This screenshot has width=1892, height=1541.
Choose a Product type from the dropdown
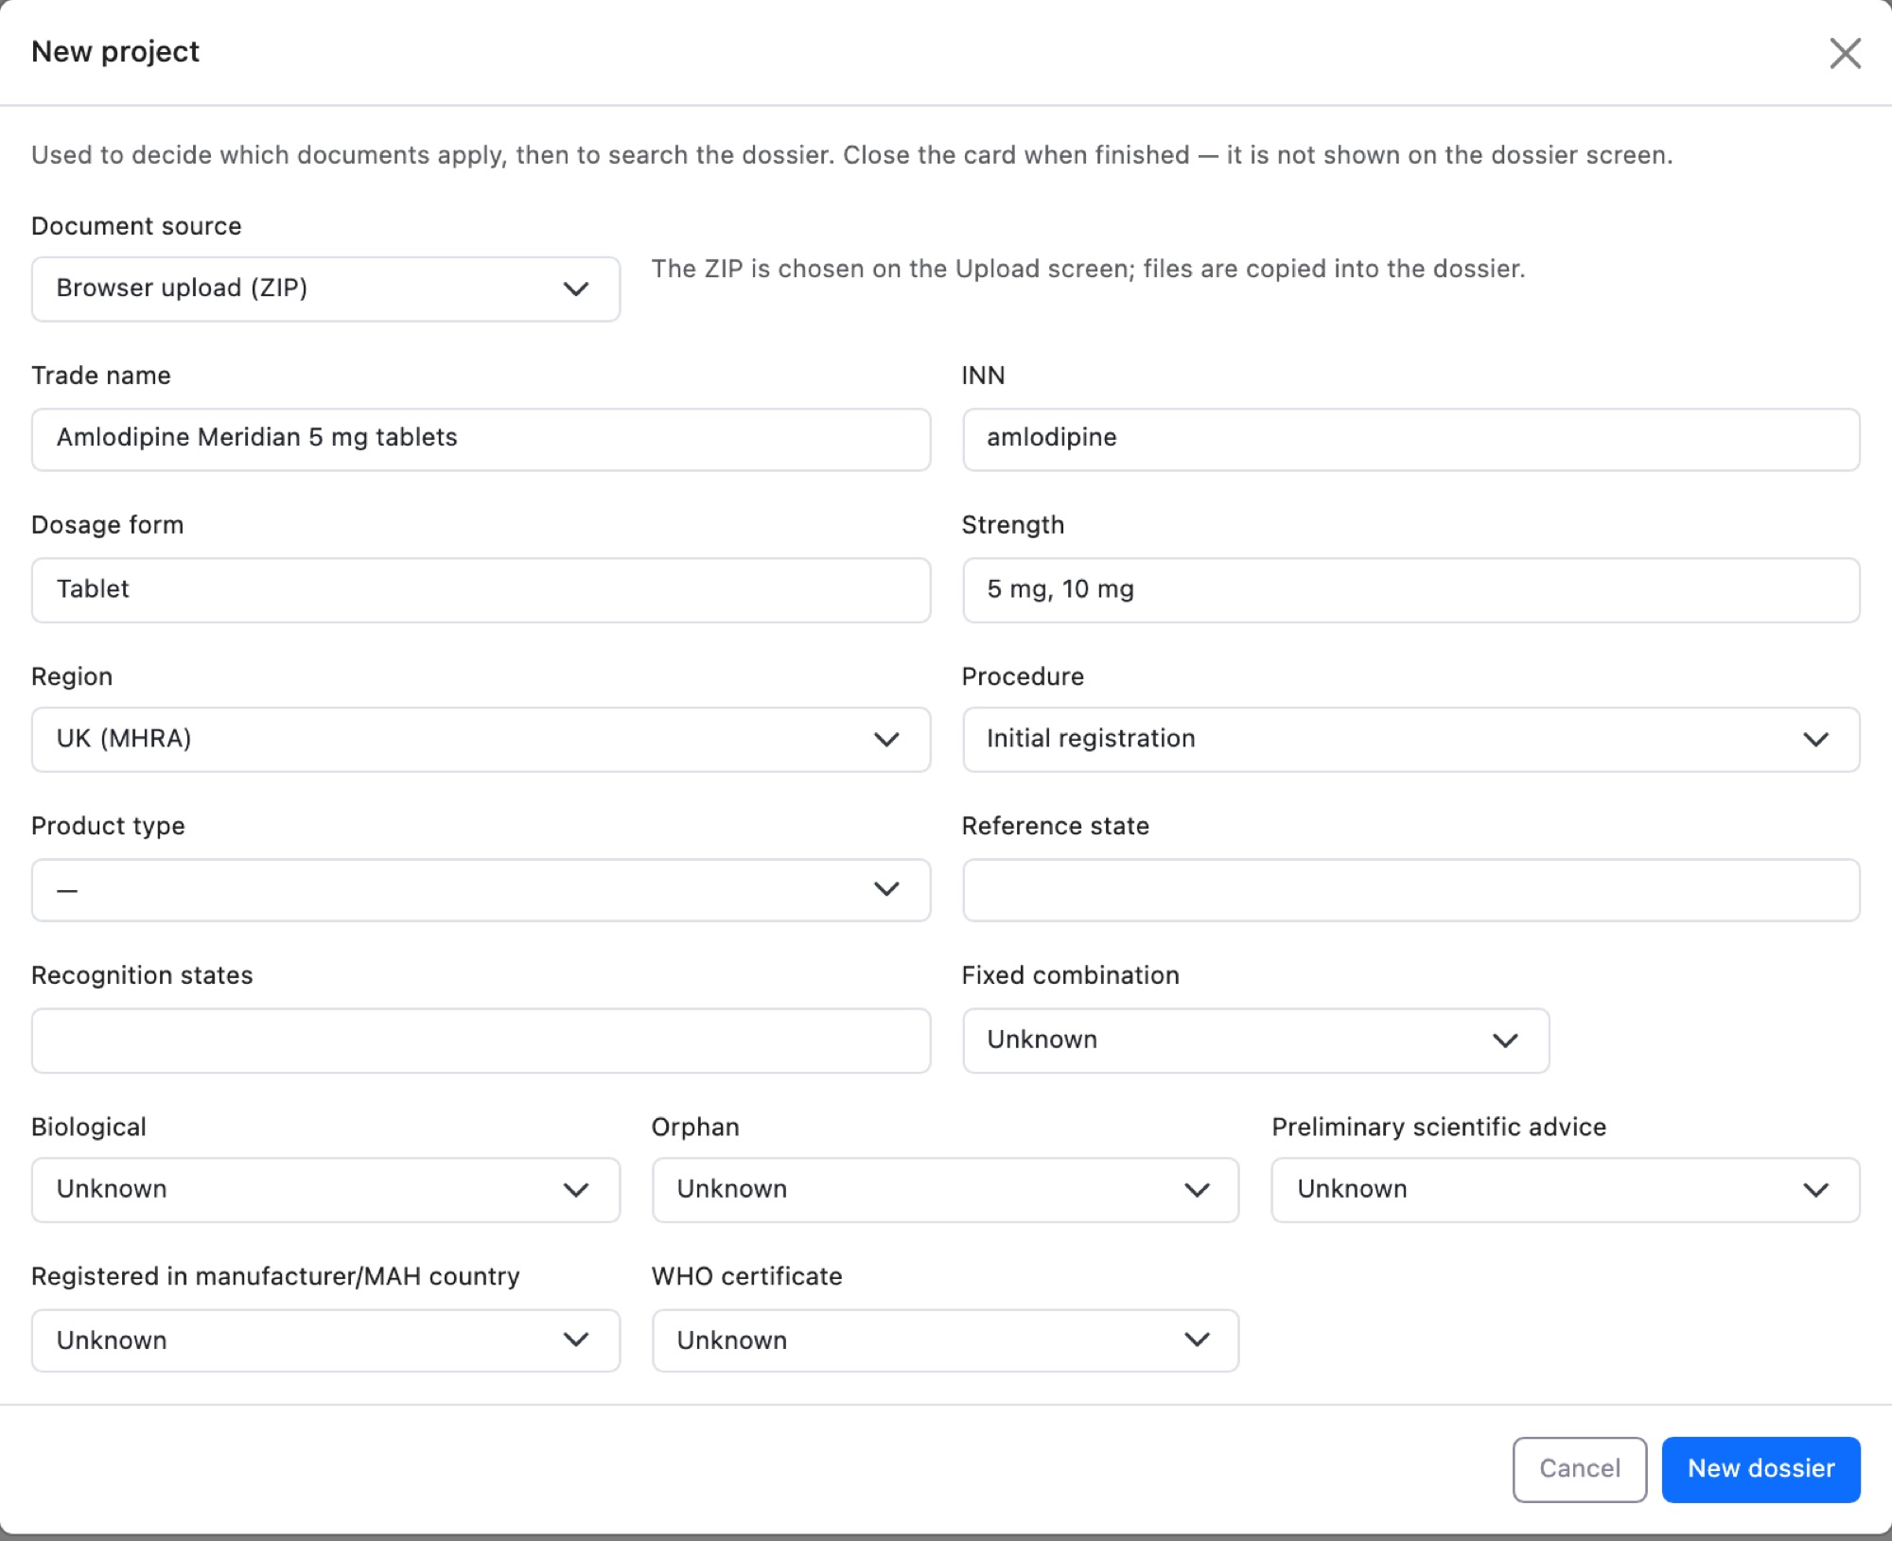[x=481, y=889]
